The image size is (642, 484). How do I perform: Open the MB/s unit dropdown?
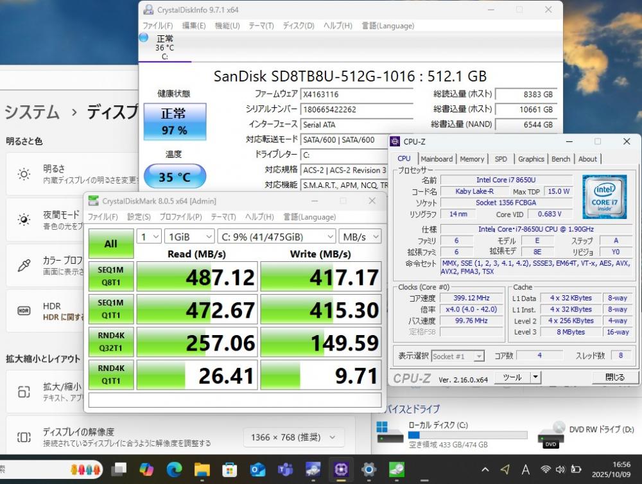coord(360,237)
